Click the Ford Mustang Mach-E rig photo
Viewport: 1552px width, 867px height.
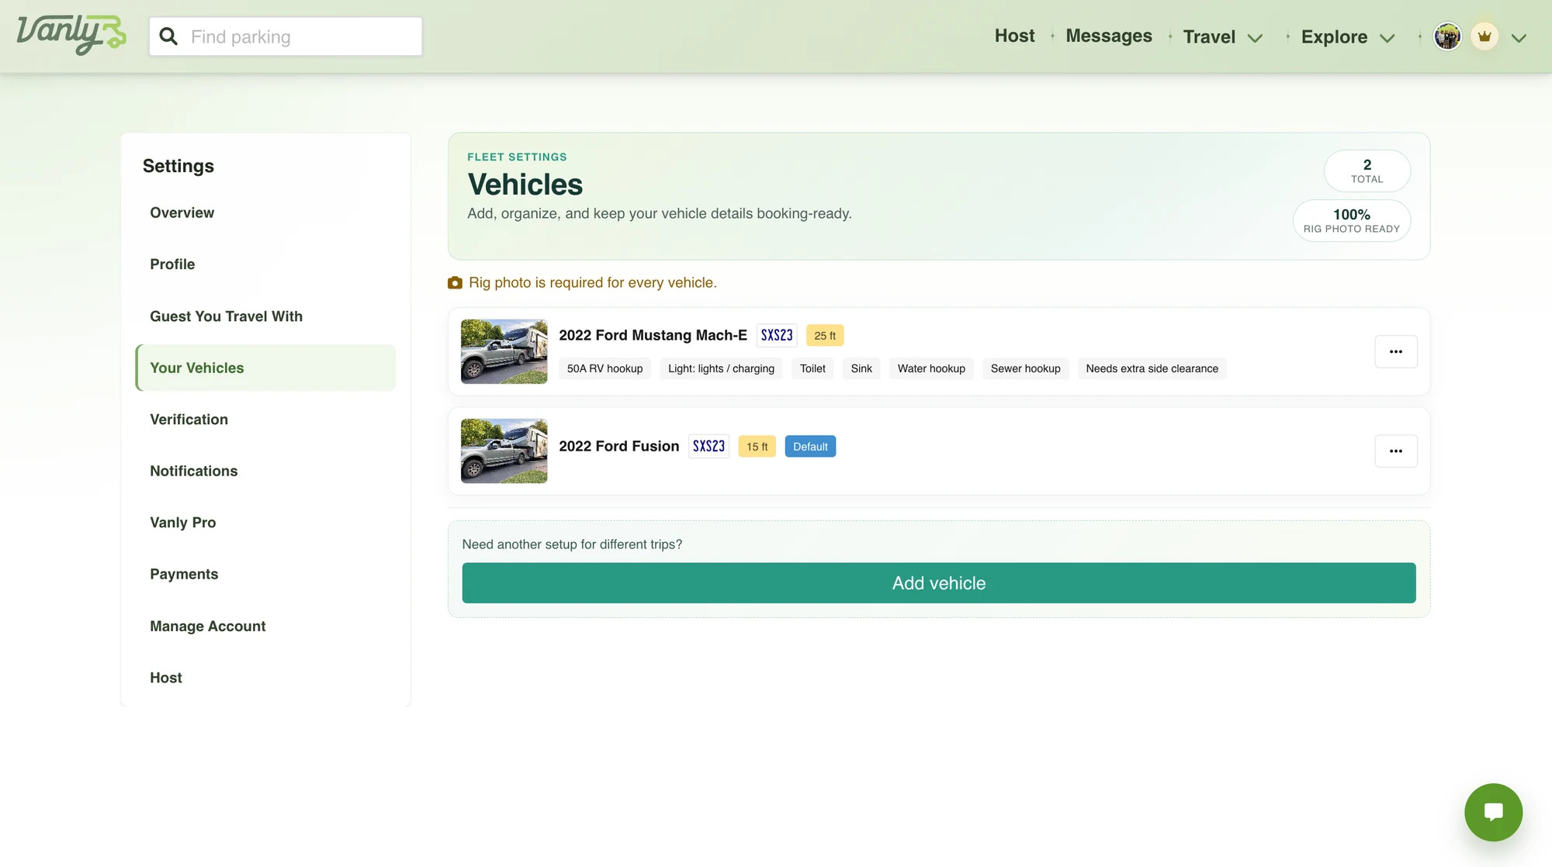pos(504,351)
